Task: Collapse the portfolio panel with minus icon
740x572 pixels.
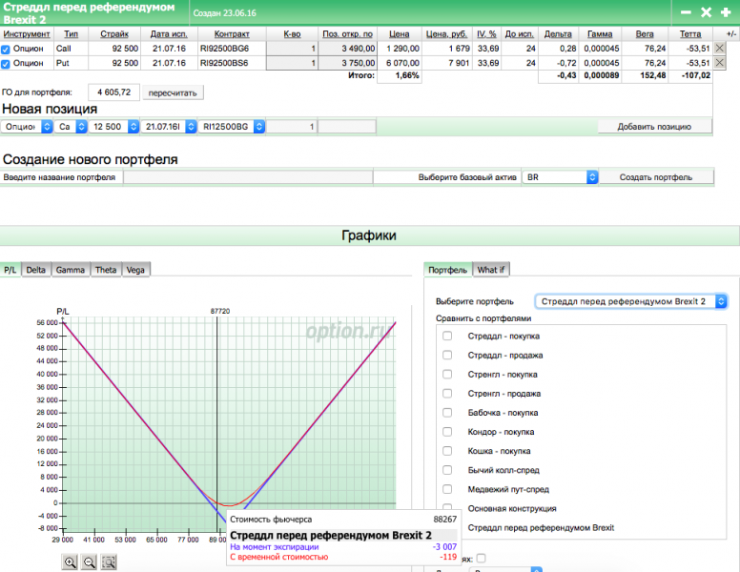Action: click(686, 12)
